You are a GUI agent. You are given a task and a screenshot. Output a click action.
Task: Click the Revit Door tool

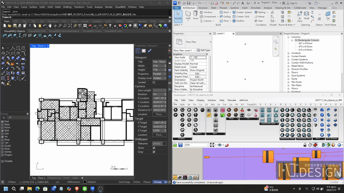pos(196,15)
